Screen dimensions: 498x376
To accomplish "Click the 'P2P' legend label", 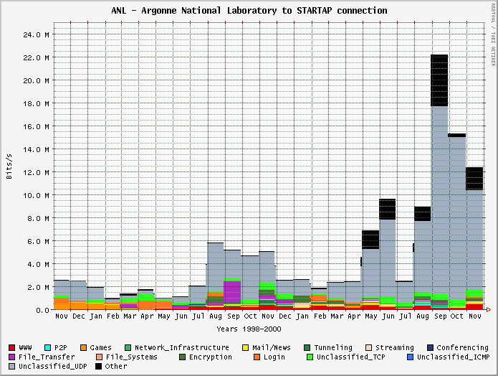I will pyautogui.click(x=61, y=348).
